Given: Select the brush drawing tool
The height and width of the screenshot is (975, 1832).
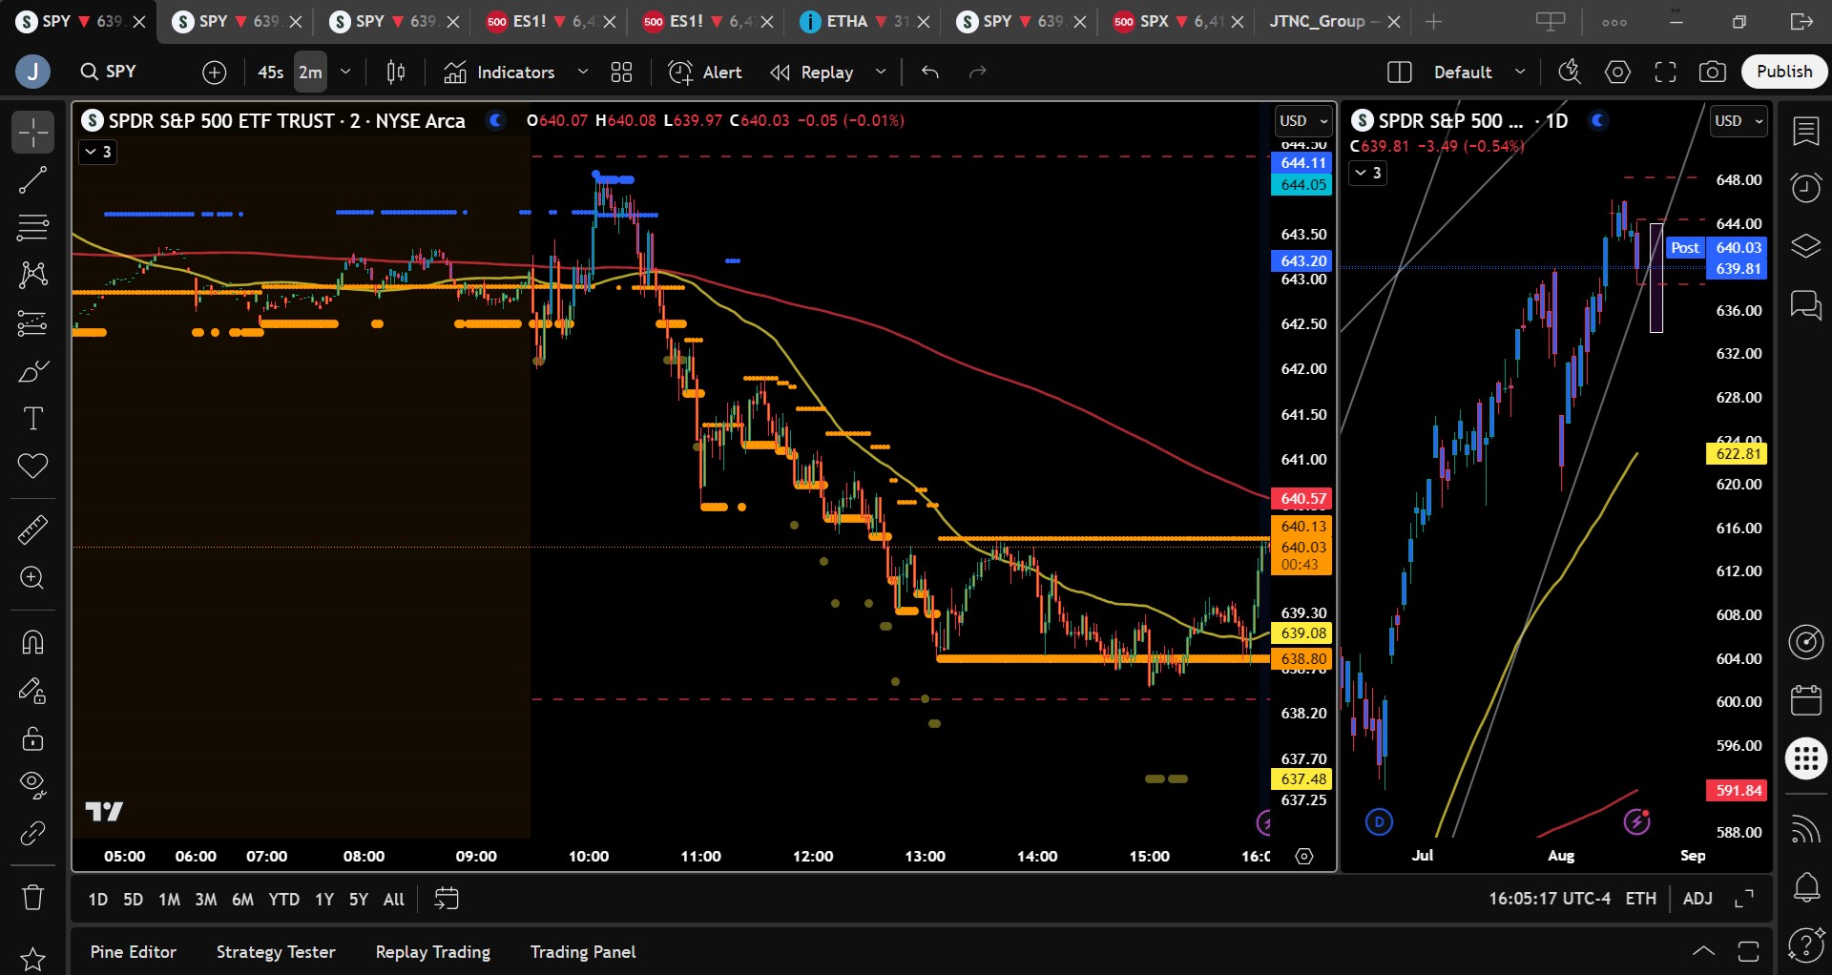Looking at the screenshot, I should pyautogui.click(x=32, y=371).
